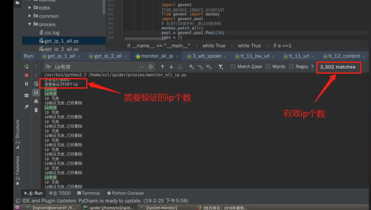The width and height of the screenshot is (371, 210).
Task: Open the 6: TODO tool window
Action: (59, 193)
